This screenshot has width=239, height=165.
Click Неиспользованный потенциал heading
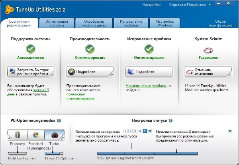183,132
